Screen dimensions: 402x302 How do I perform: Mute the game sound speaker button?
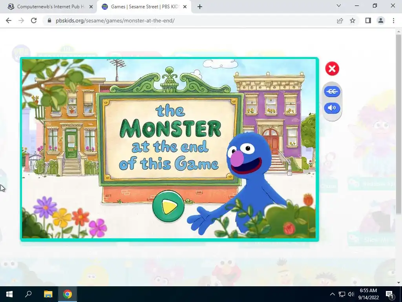click(x=332, y=108)
